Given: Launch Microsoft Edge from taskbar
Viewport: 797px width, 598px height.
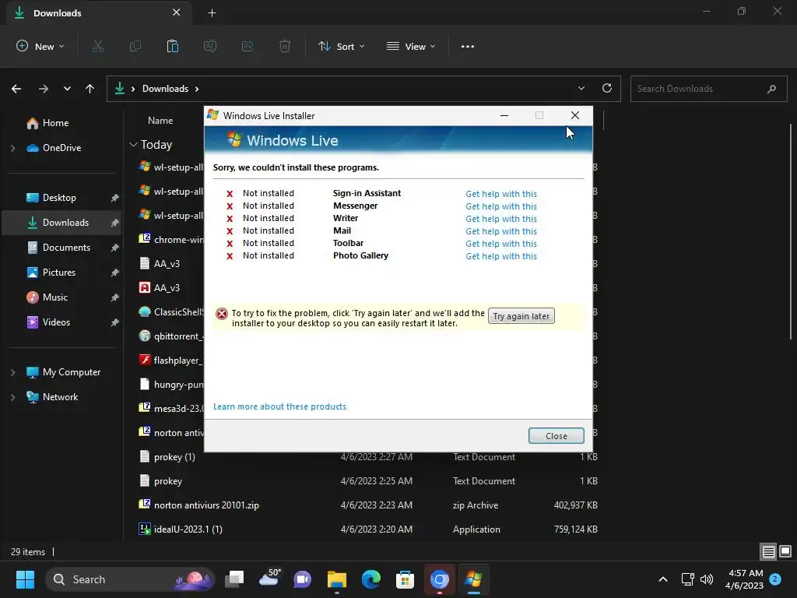Looking at the screenshot, I should tap(371, 579).
